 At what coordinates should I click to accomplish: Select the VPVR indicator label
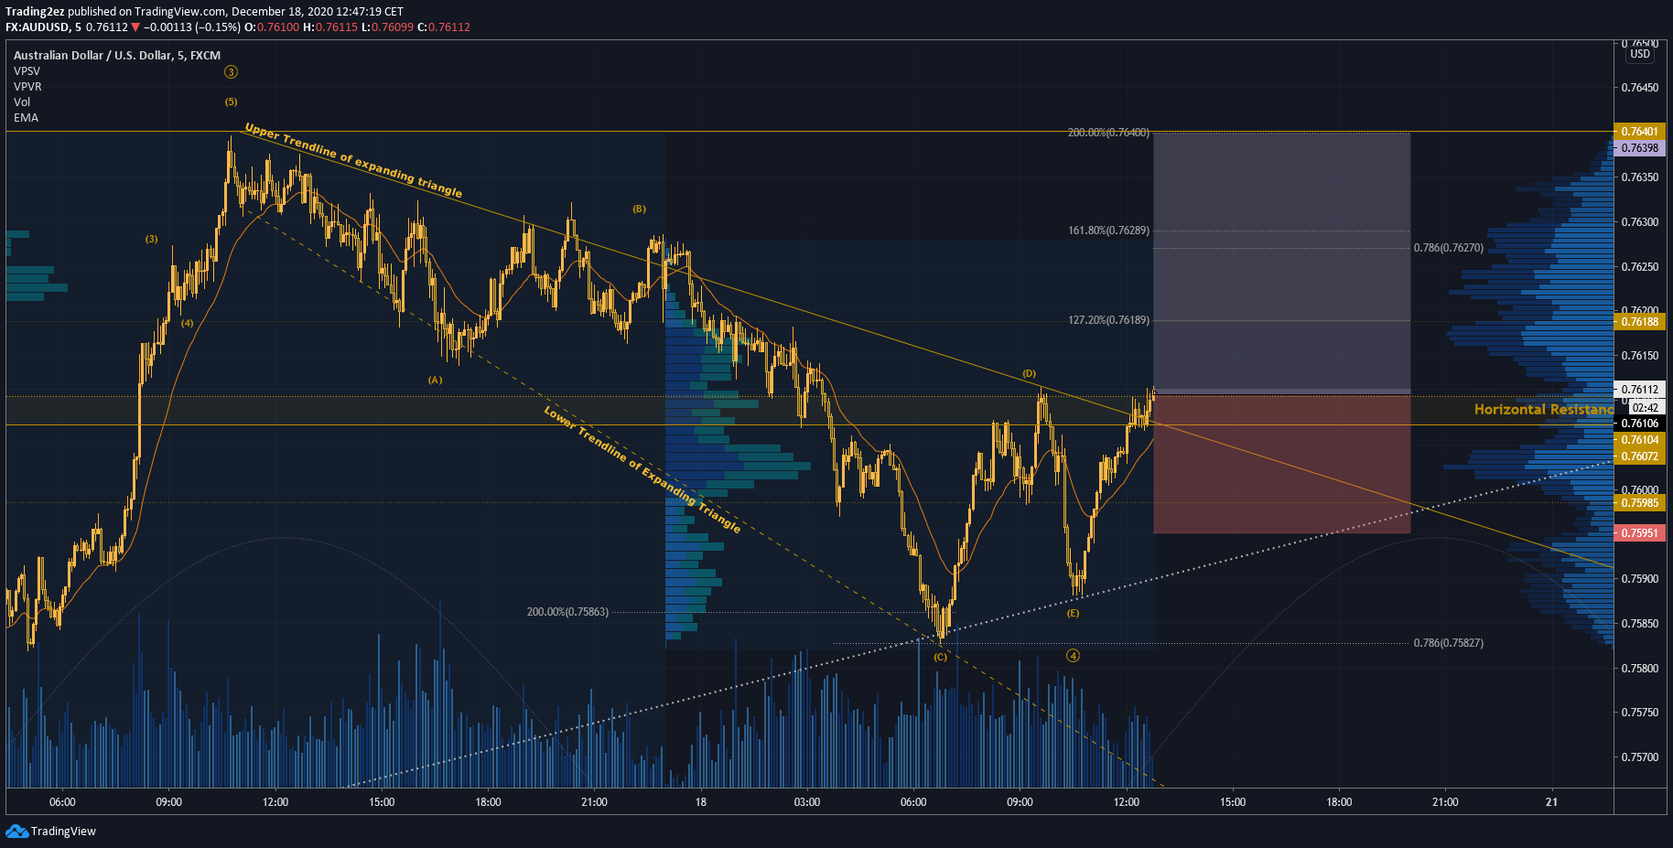(27, 87)
